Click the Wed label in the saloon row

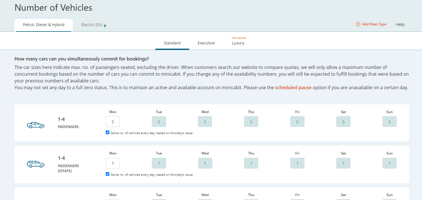pyautogui.click(x=205, y=112)
